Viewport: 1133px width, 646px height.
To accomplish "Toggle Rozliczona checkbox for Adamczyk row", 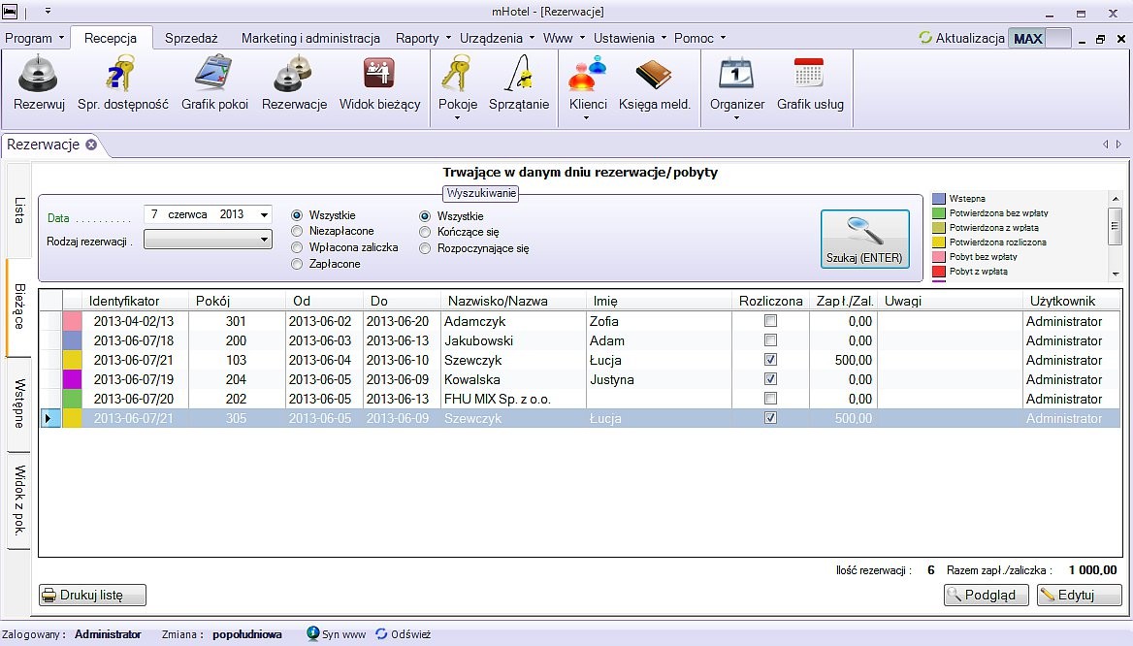I will pos(770,321).
